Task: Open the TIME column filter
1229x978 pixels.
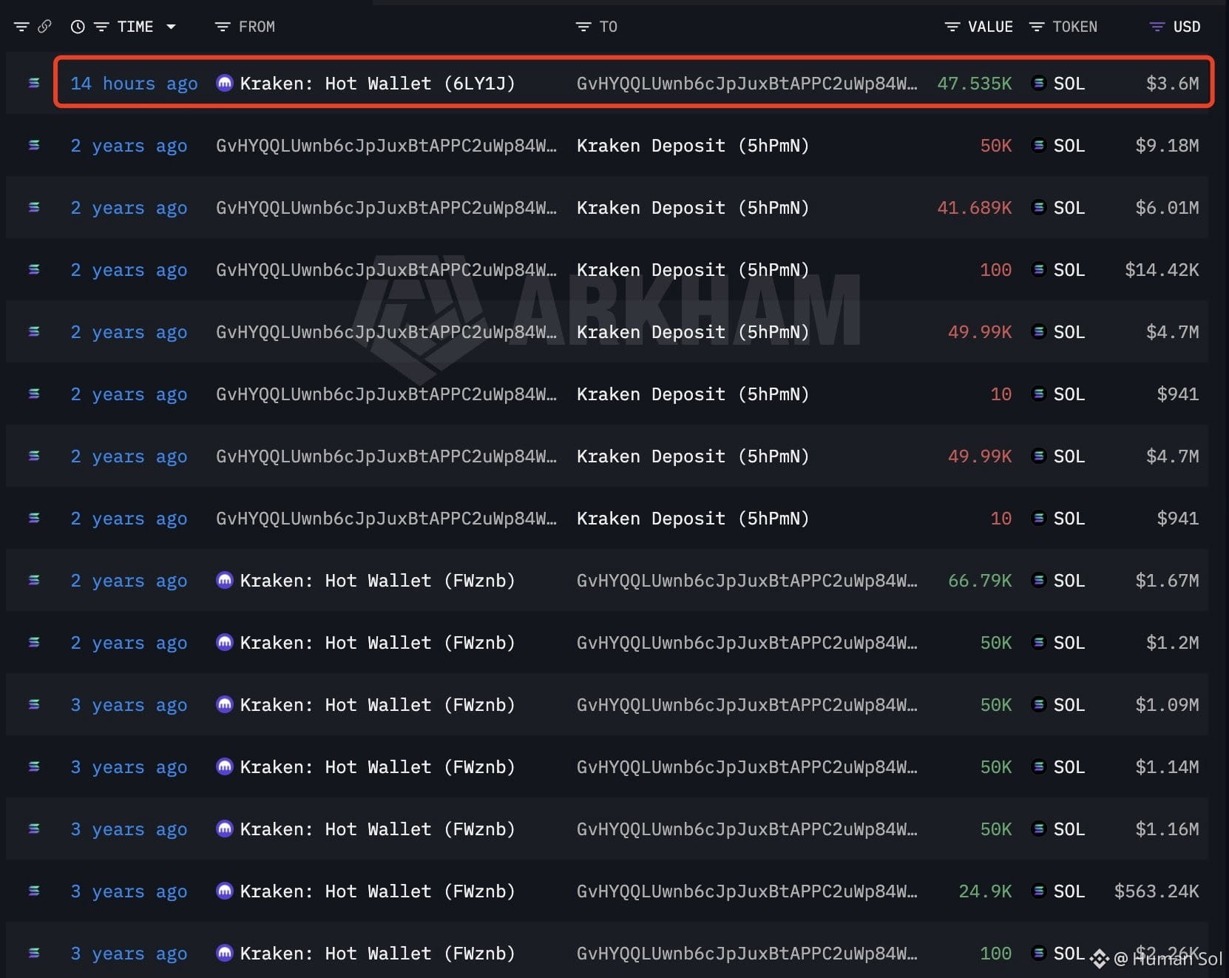Action: tap(101, 27)
